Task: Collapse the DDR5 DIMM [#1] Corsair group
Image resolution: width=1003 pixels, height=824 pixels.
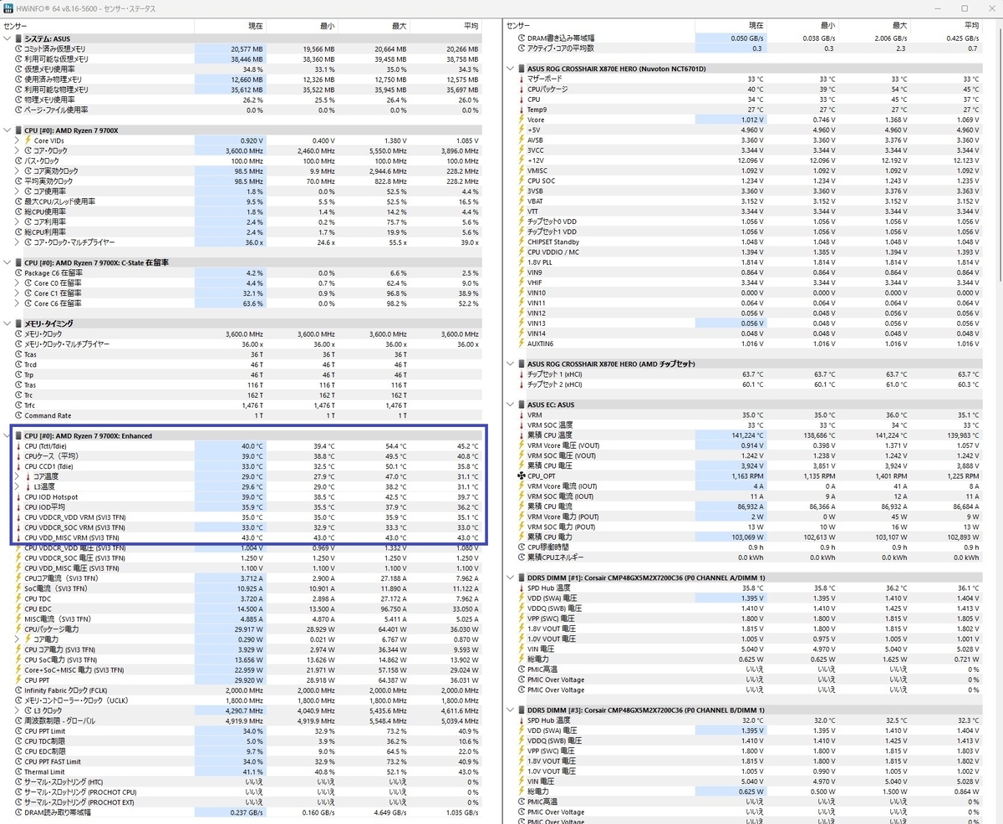Action: click(x=512, y=577)
